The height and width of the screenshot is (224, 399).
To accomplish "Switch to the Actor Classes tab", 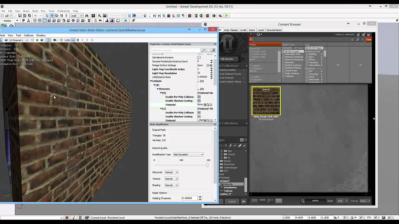I will click(x=231, y=30).
